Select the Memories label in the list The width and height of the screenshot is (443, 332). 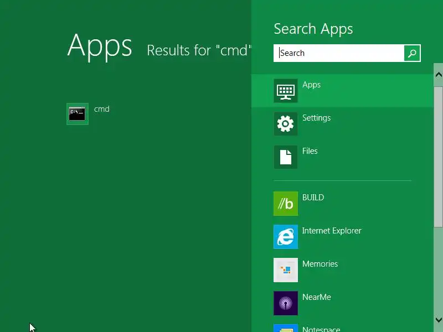pos(320,264)
